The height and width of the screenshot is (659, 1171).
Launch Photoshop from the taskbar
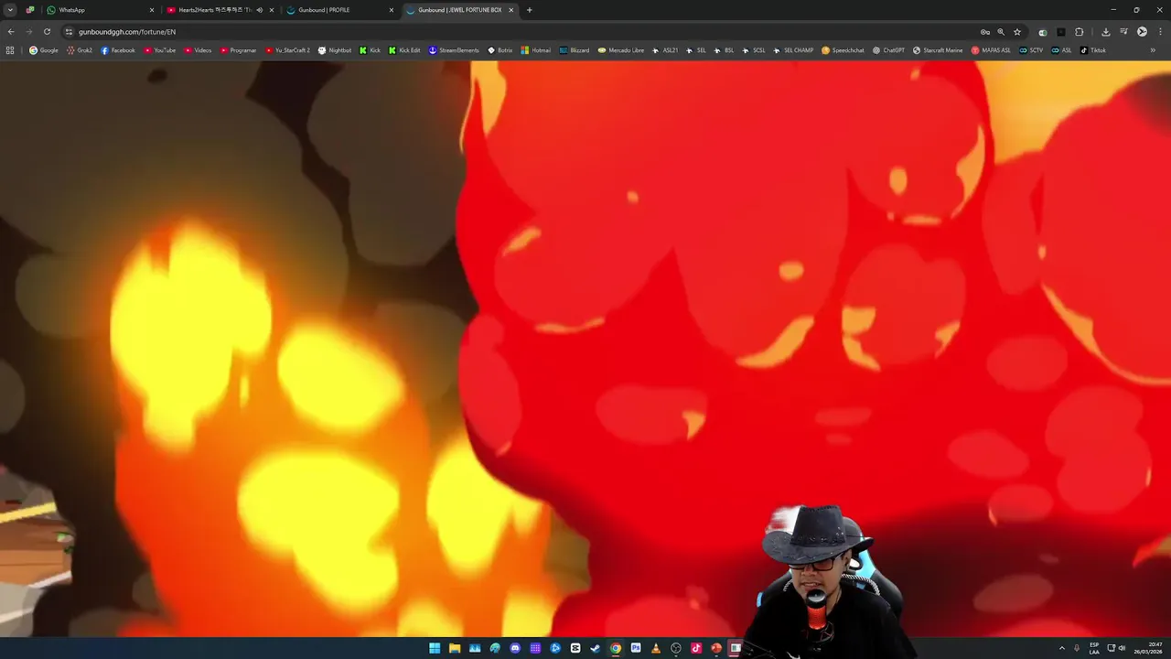[x=636, y=648]
